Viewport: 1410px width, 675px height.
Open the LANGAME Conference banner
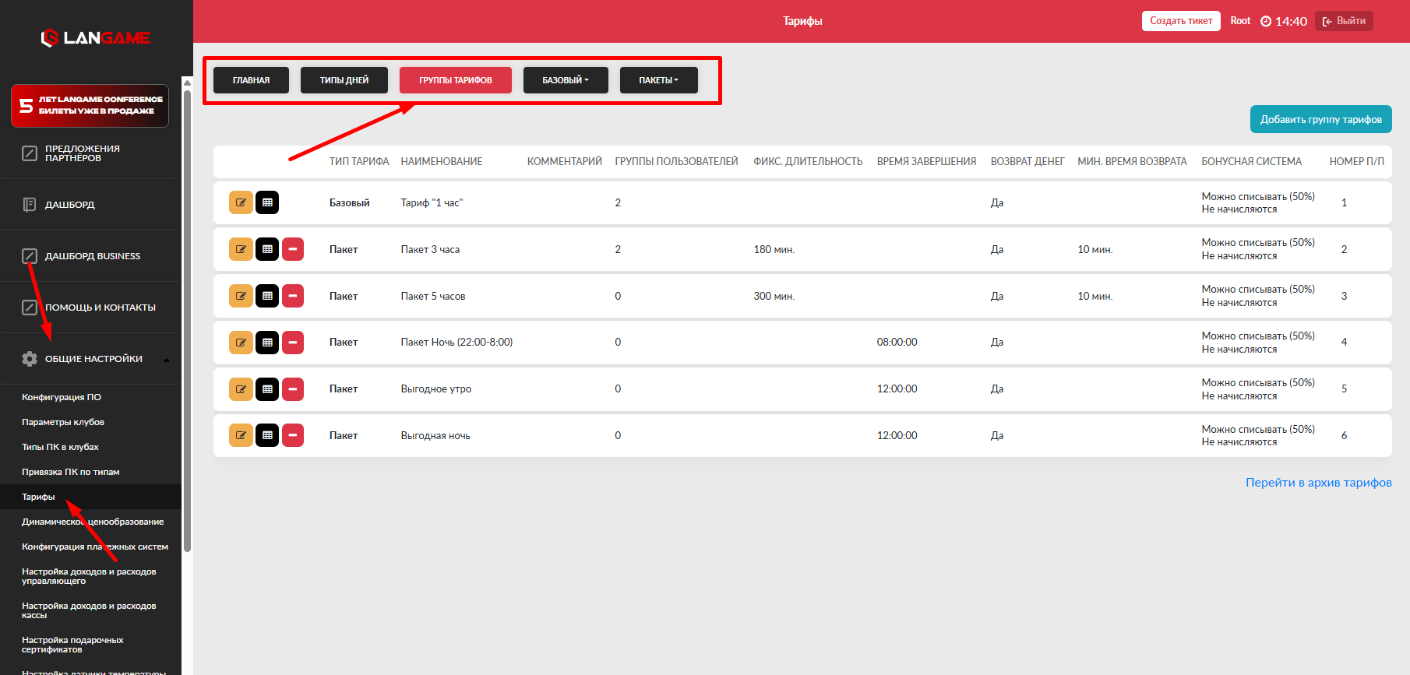90,106
